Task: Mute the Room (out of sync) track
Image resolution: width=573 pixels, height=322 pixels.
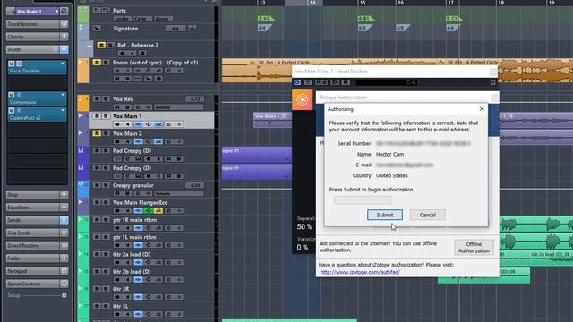Action: tap(97, 63)
